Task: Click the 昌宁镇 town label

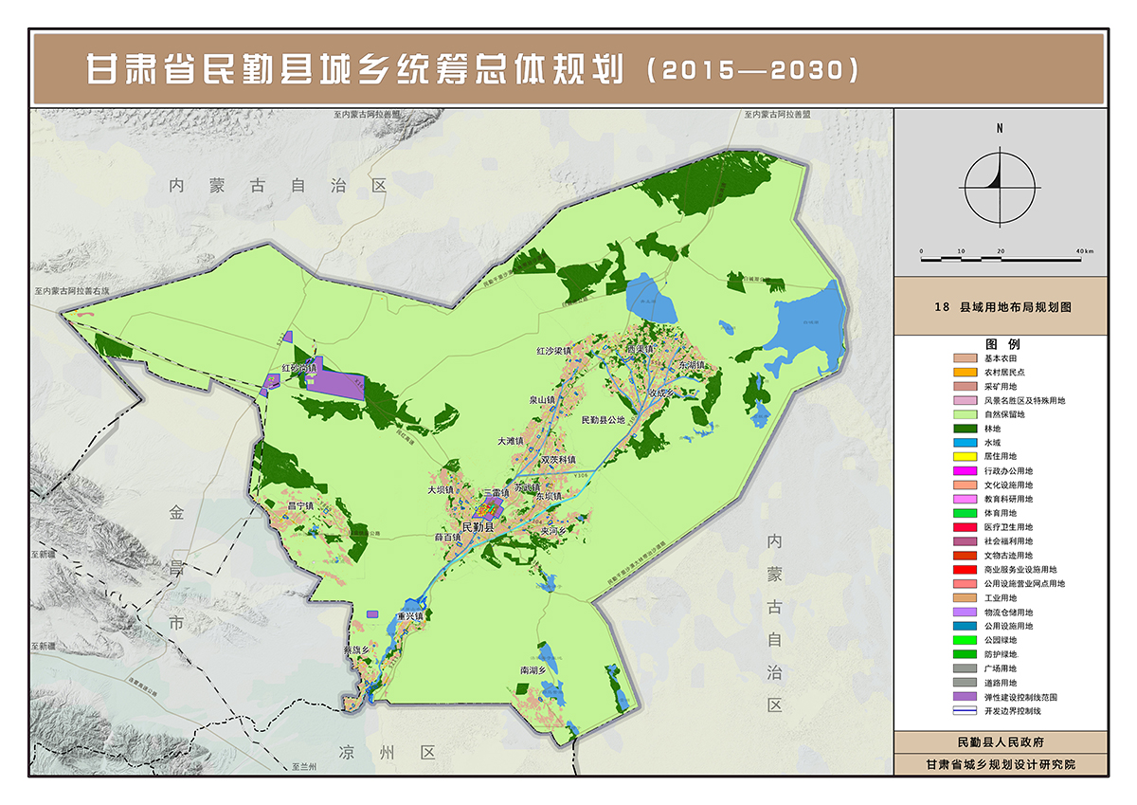Action: pyautogui.click(x=299, y=506)
